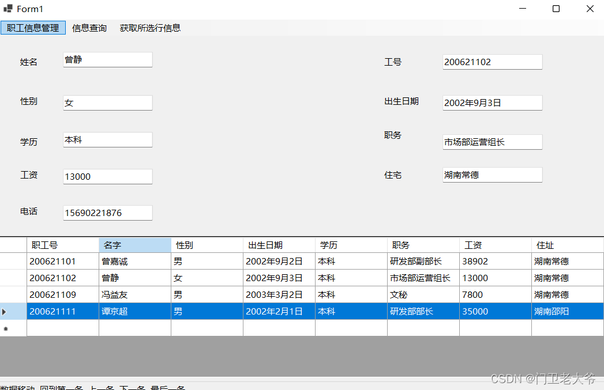Select the salary cell 7800
Screen dimensions: 604x390
pyautogui.click(x=495, y=294)
